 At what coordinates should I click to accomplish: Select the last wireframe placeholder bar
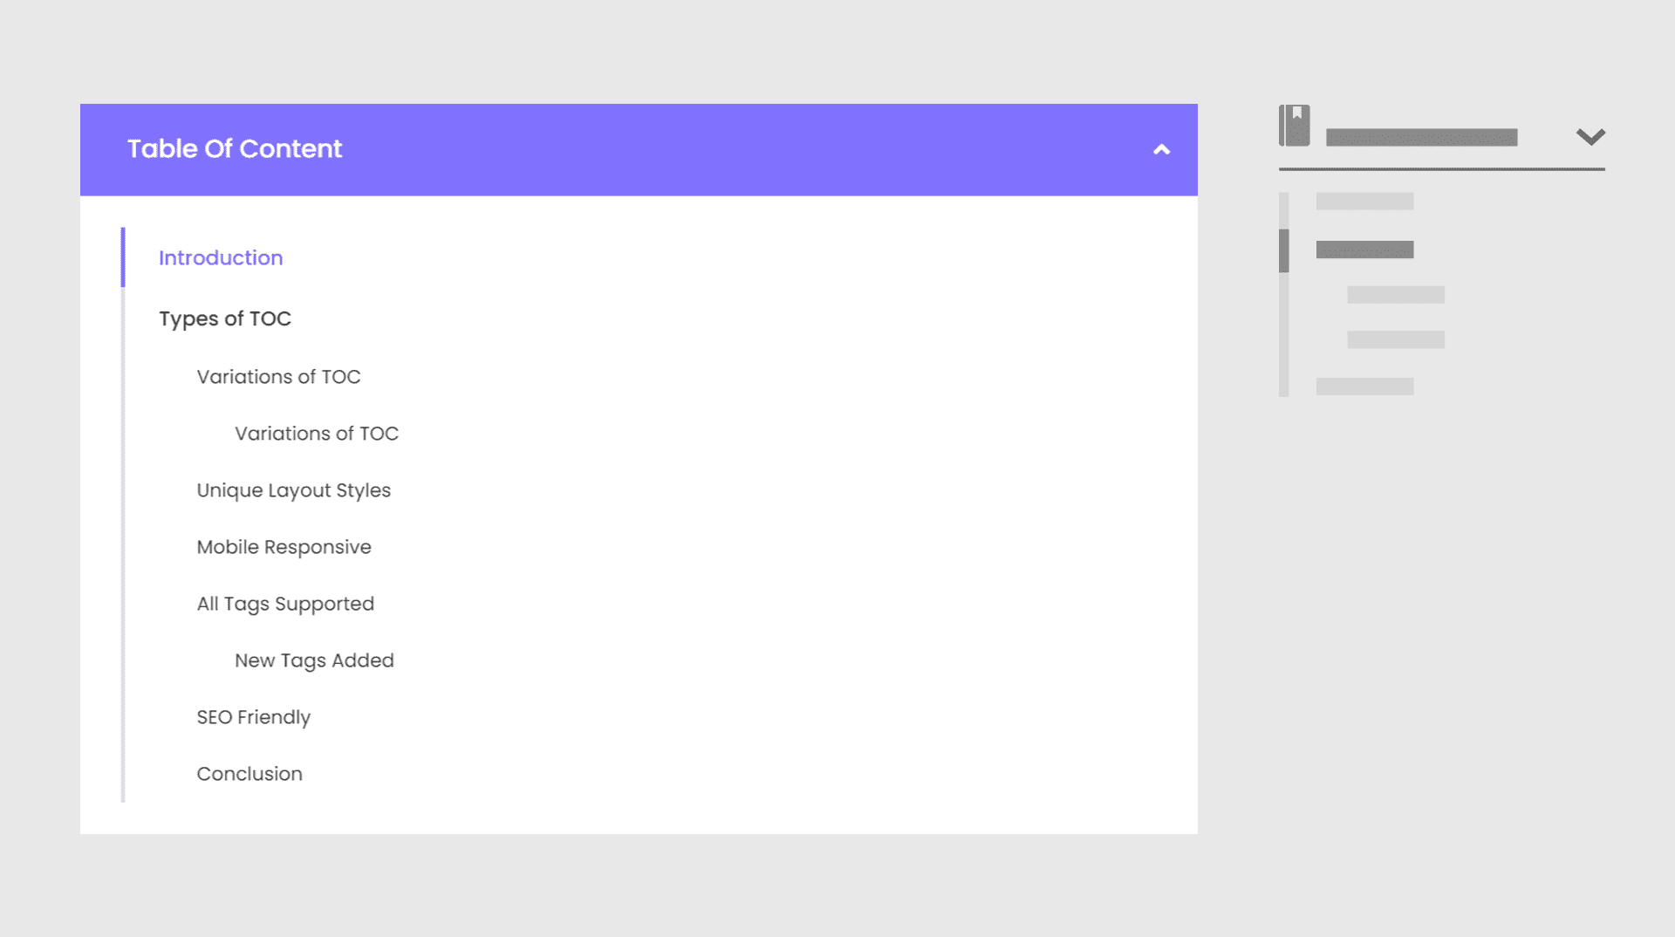tap(1364, 386)
